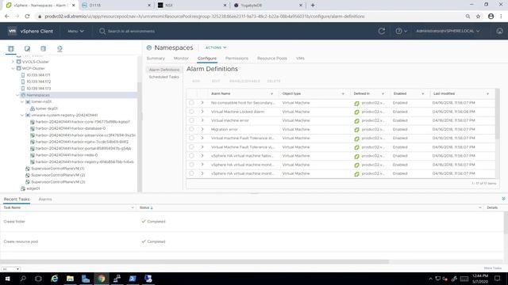Open the help question-mark menu
508x285 pixels.
pyautogui.click(x=401, y=31)
